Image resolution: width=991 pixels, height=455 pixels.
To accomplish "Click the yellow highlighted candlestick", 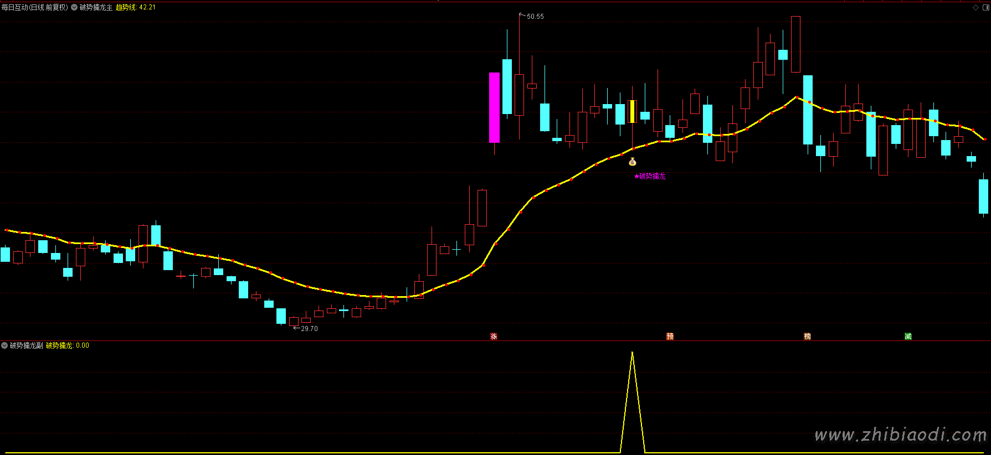I will 632,112.
